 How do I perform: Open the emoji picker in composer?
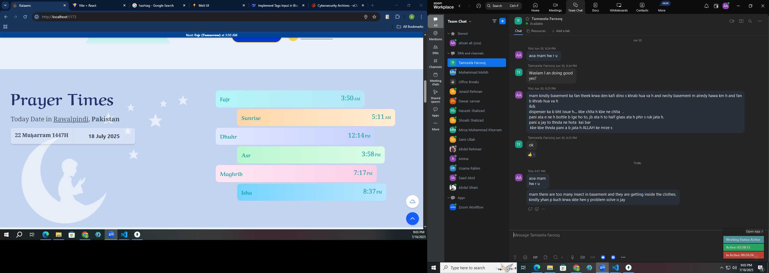(x=525, y=257)
